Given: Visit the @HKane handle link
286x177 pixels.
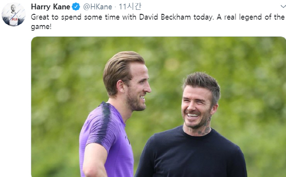Looking at the screenshot, I should click(97, 7).
